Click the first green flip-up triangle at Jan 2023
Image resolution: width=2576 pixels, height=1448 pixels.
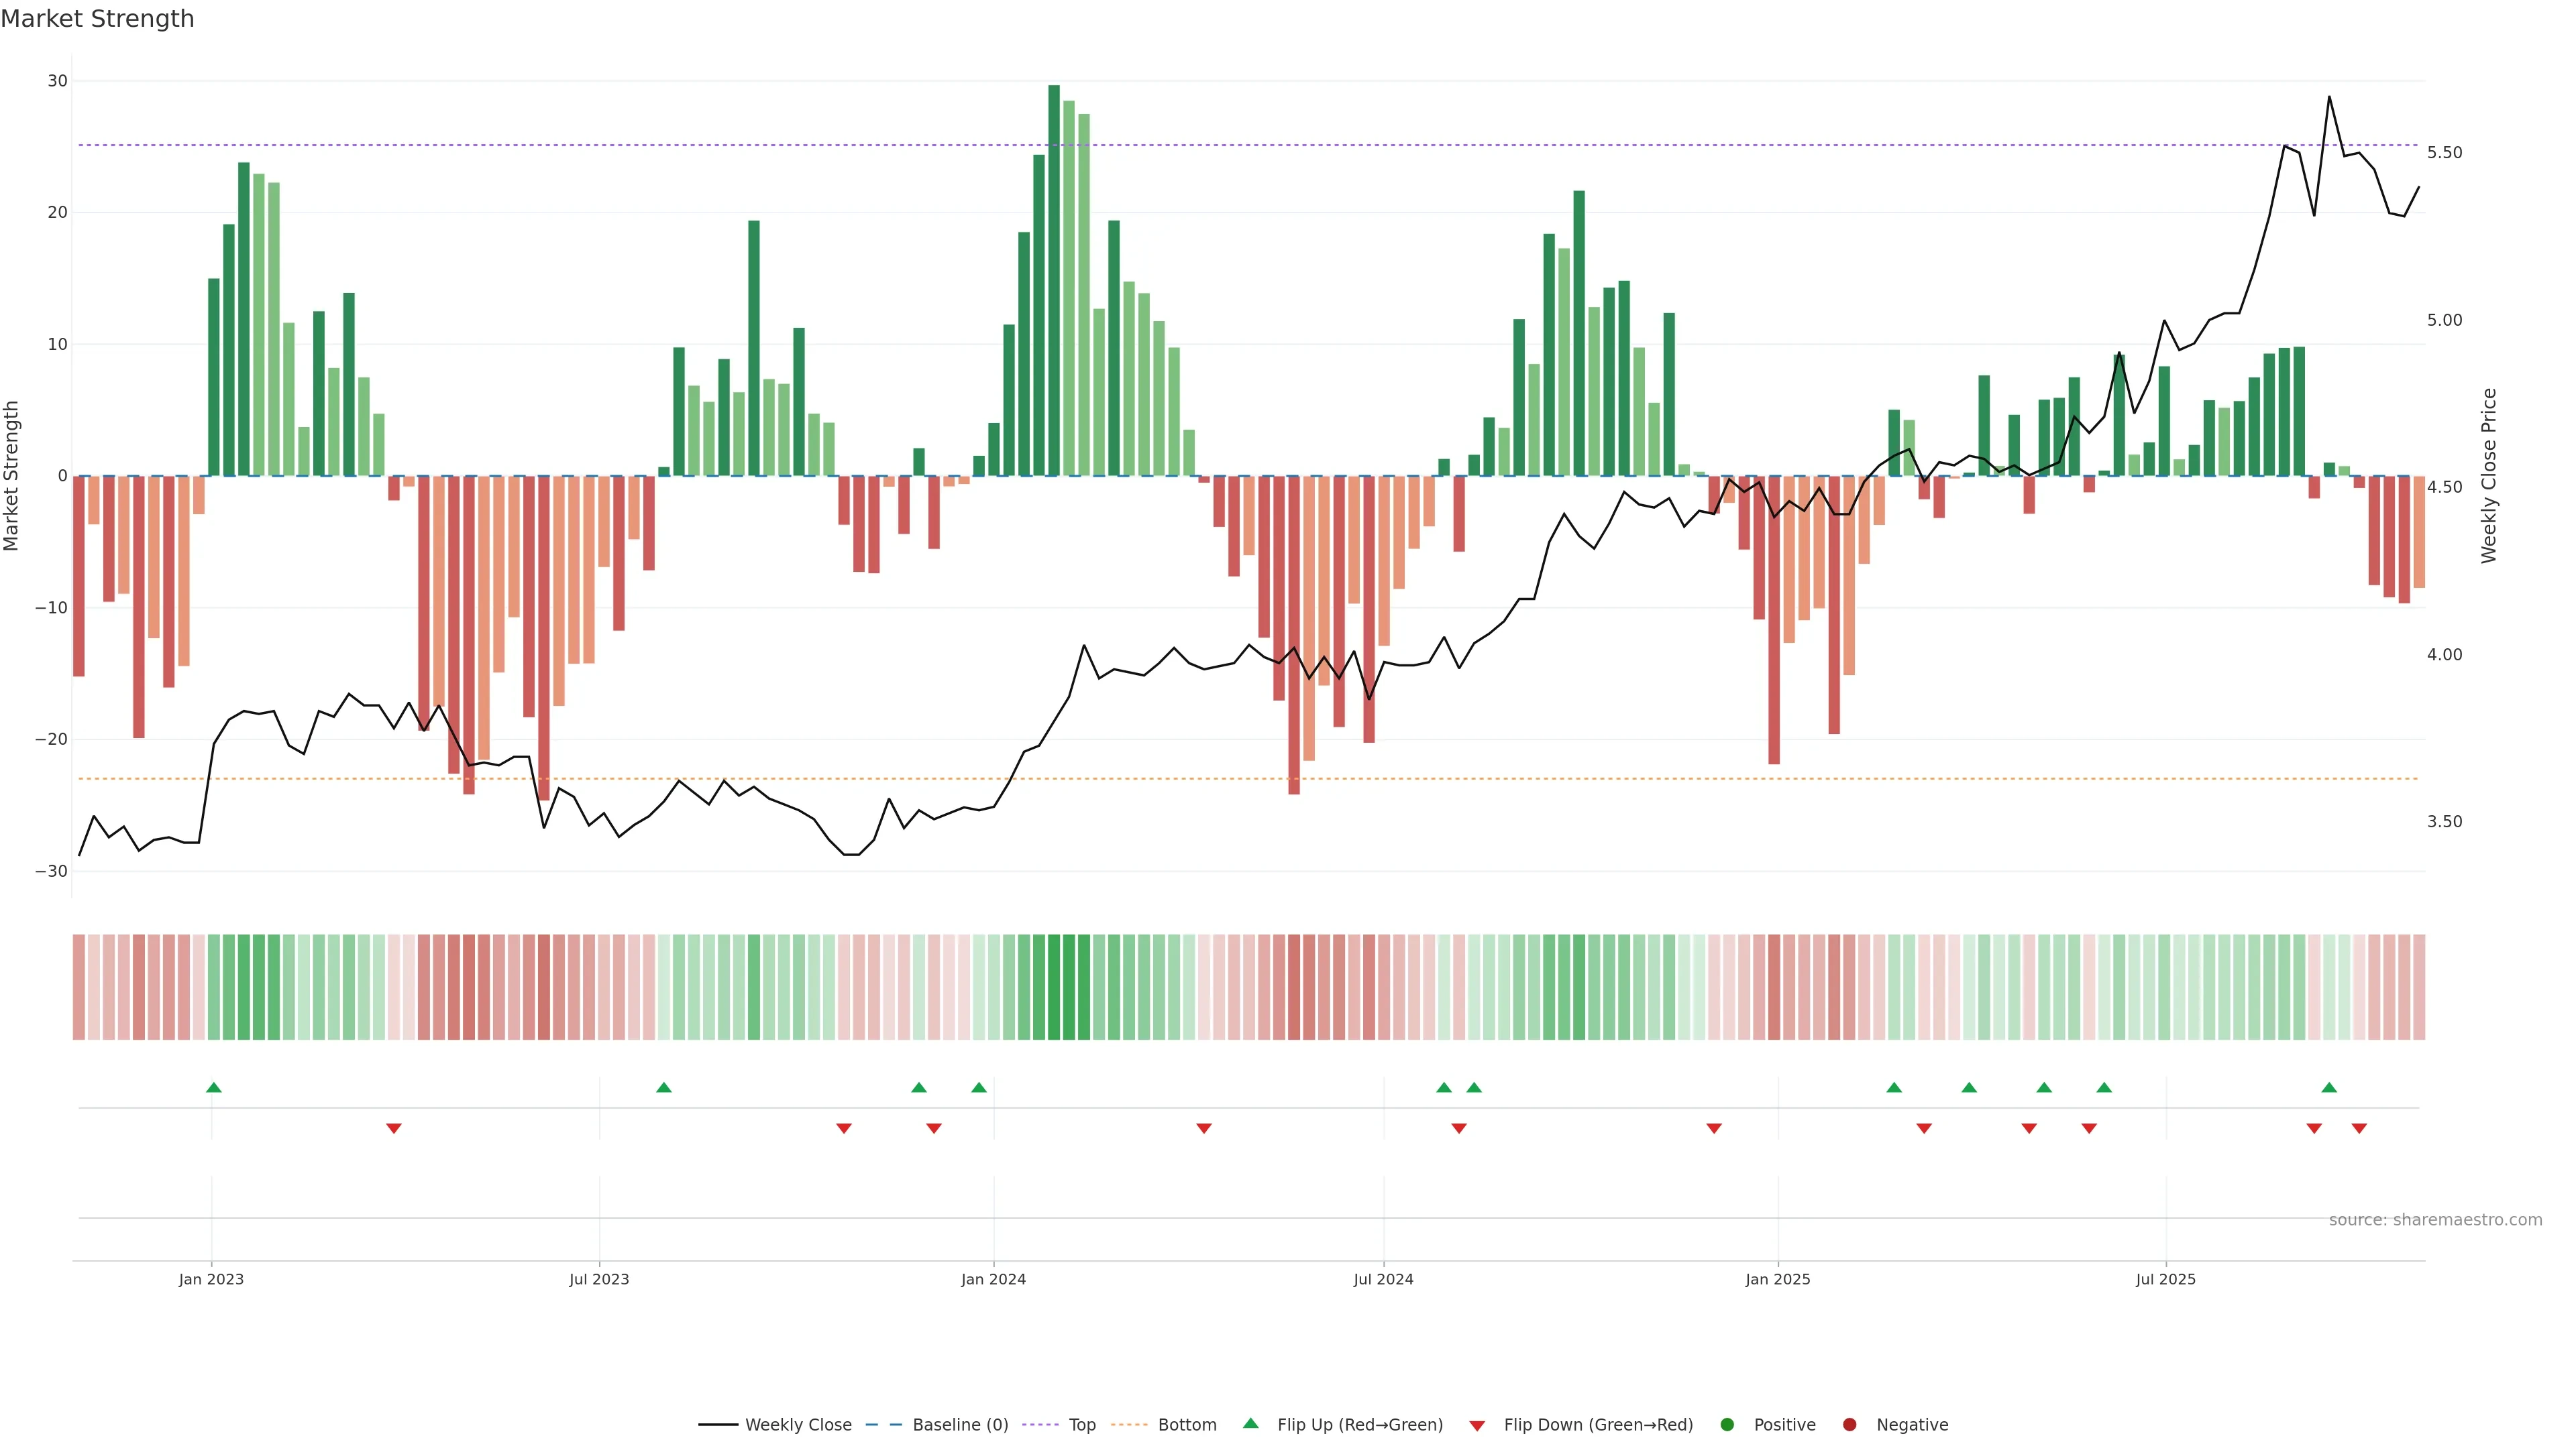point(213,1087)
